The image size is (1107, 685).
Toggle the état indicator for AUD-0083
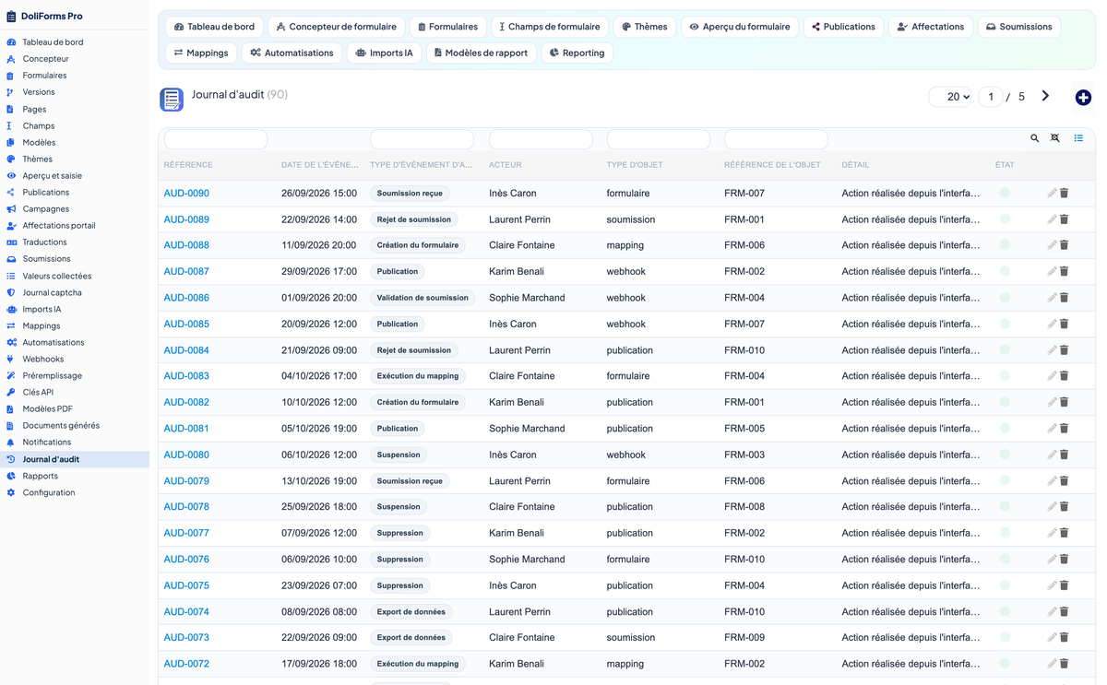coord(1005,375)
